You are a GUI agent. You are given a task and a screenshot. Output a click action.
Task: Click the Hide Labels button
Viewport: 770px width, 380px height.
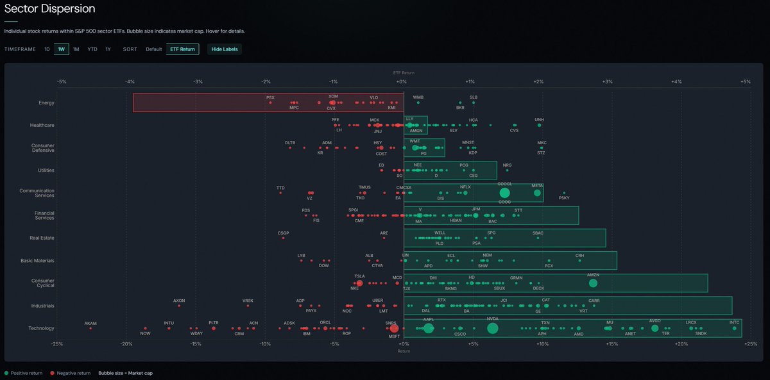tap(225, 49)
